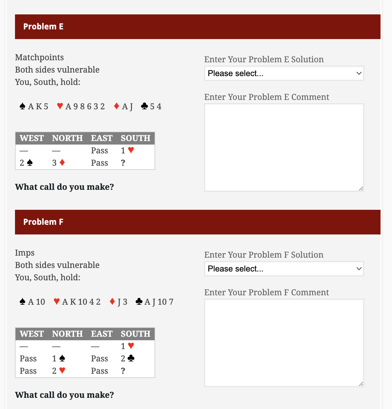Focus the Problem E Comment text area

click(284, 147)
